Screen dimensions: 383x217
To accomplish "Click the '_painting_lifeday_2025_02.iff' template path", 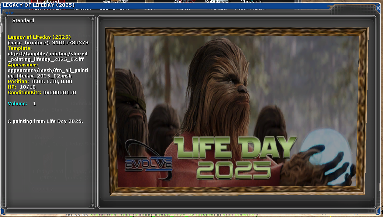I will coord(46,59).
